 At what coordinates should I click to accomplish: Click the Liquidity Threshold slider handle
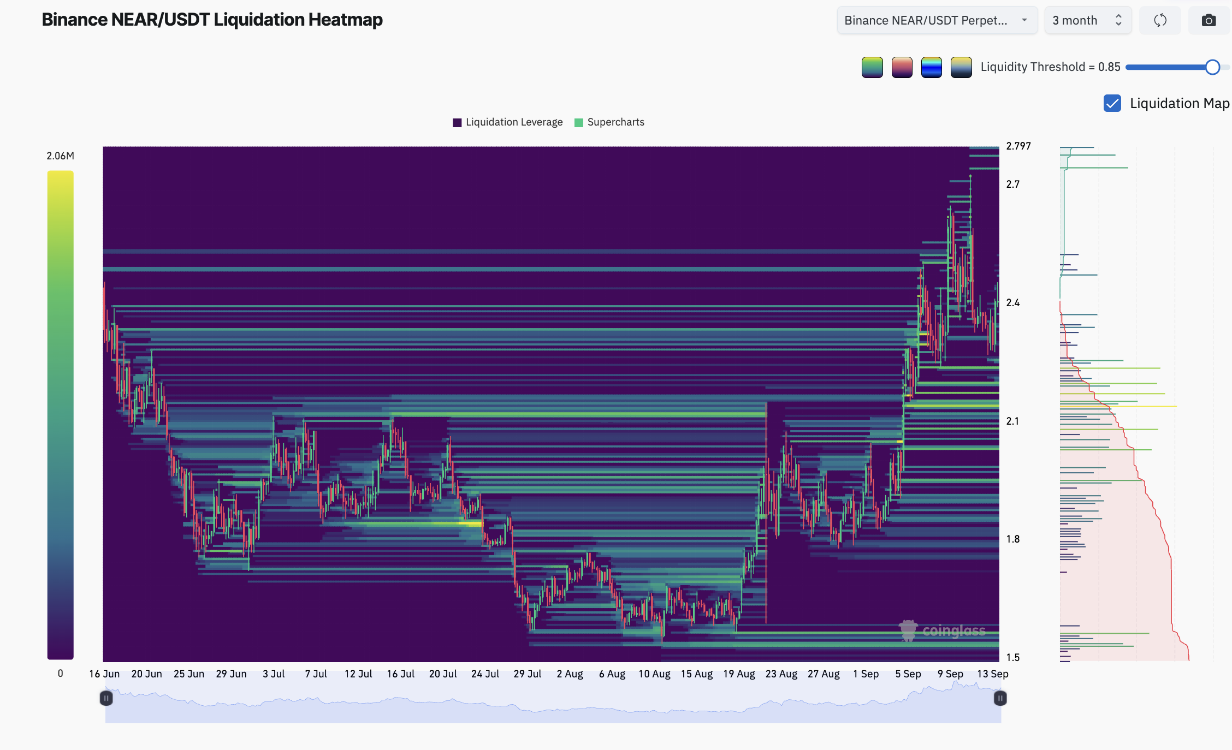[x=1212, y=67]
